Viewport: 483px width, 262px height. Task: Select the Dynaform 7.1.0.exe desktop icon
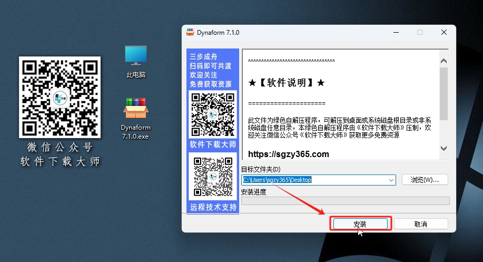[136, 119]
